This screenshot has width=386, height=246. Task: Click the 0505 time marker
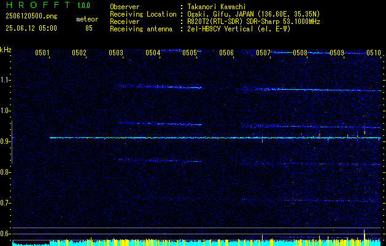[190, 53]
